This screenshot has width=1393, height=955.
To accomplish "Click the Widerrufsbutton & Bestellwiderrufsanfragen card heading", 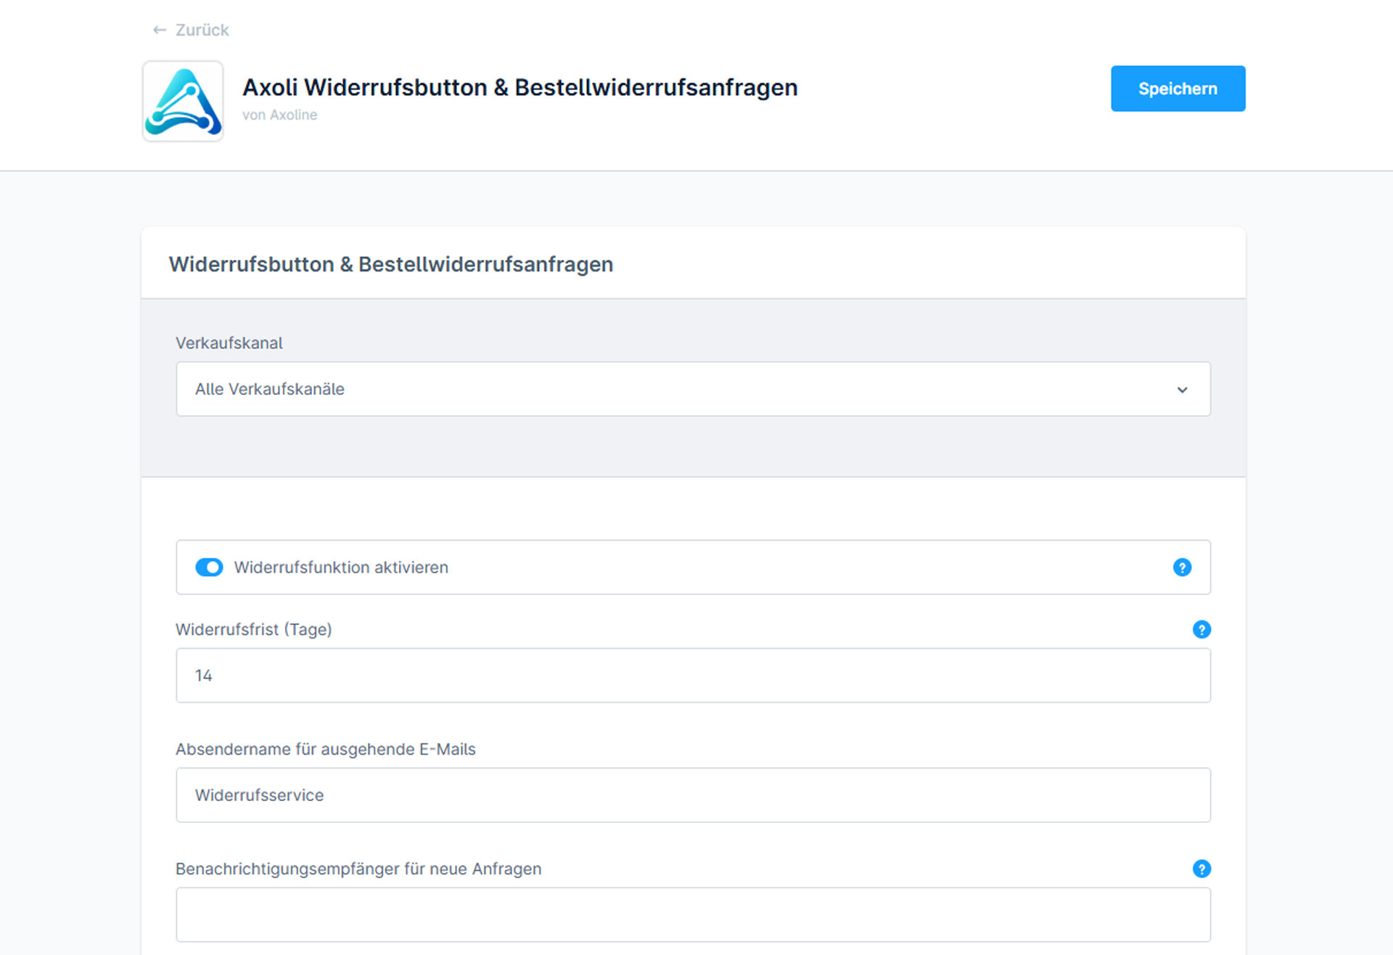I will click(391, 264).
